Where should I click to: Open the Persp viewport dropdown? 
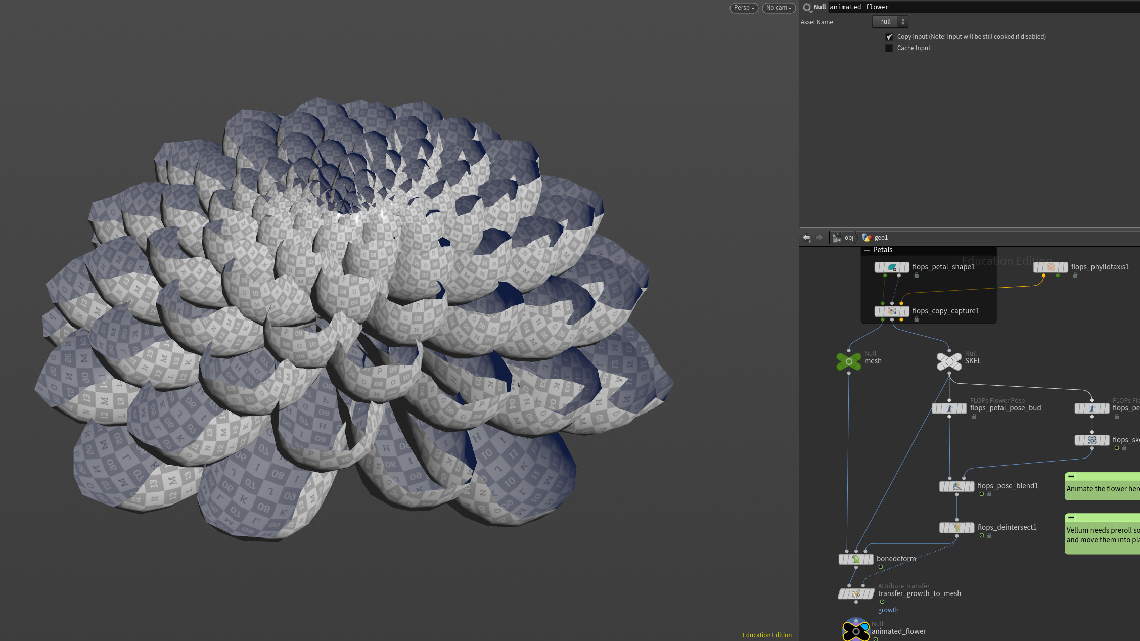[744, 8]
